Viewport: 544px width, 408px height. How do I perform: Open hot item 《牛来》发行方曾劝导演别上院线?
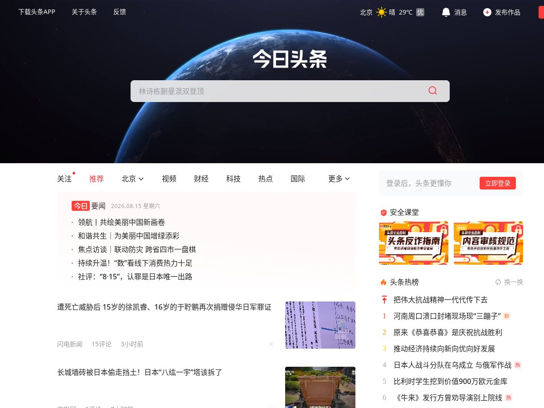[x=448, y=398]
